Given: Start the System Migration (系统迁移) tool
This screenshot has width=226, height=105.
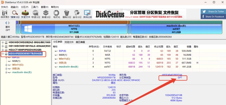Looking at the screenshot, I should pyautogui.click(x=87, y=14).
